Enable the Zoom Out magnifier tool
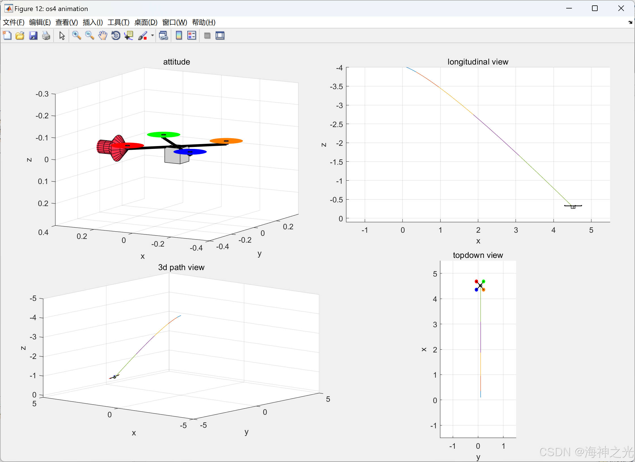The image size is (635, 462). coord(89,36)
